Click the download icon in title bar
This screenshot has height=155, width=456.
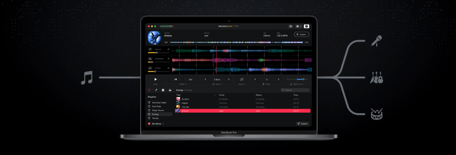pos(291,26)
